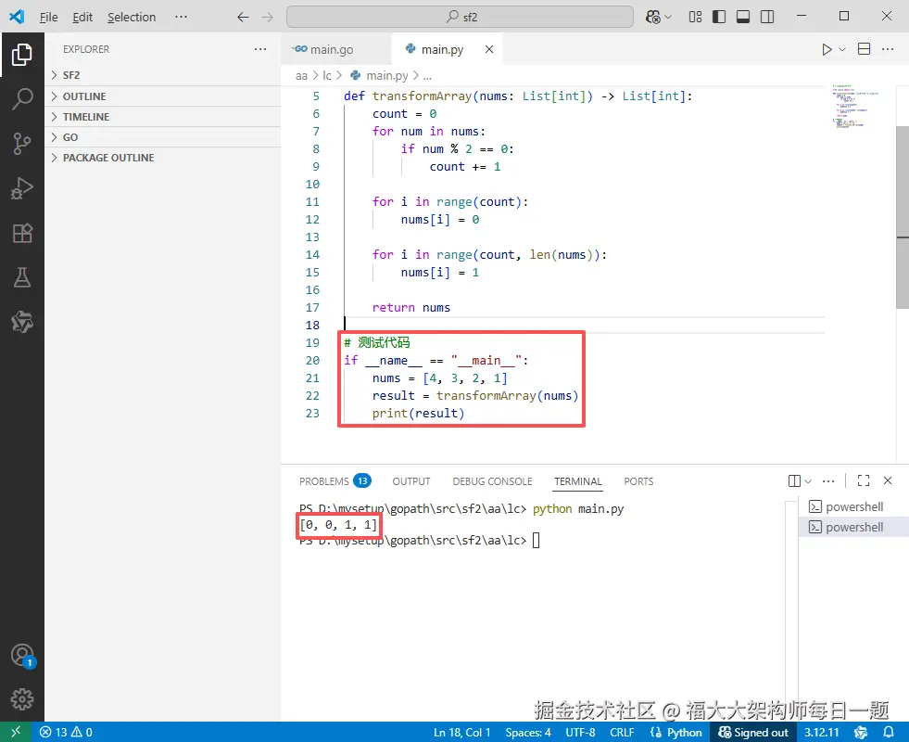Viewport: 909px width, 742px height.
Task: Open the Source Control view
Action: (x=22, y=143)
